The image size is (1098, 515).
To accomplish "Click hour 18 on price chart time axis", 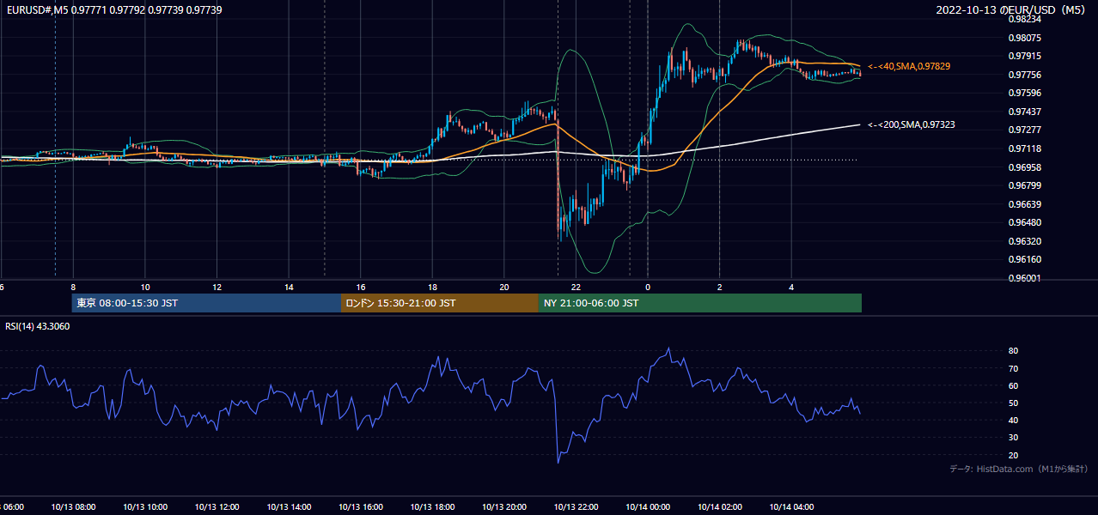I will click(432, 288).
